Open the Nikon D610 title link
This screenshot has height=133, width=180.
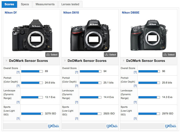(x=71, y=12)
